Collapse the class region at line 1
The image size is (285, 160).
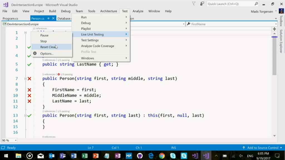(25, 33)
